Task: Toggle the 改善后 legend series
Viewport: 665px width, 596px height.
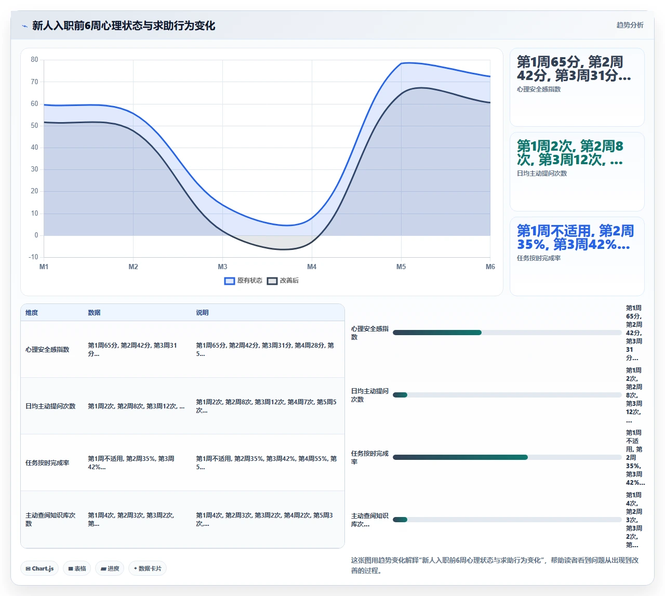Action: coord(283,281)
